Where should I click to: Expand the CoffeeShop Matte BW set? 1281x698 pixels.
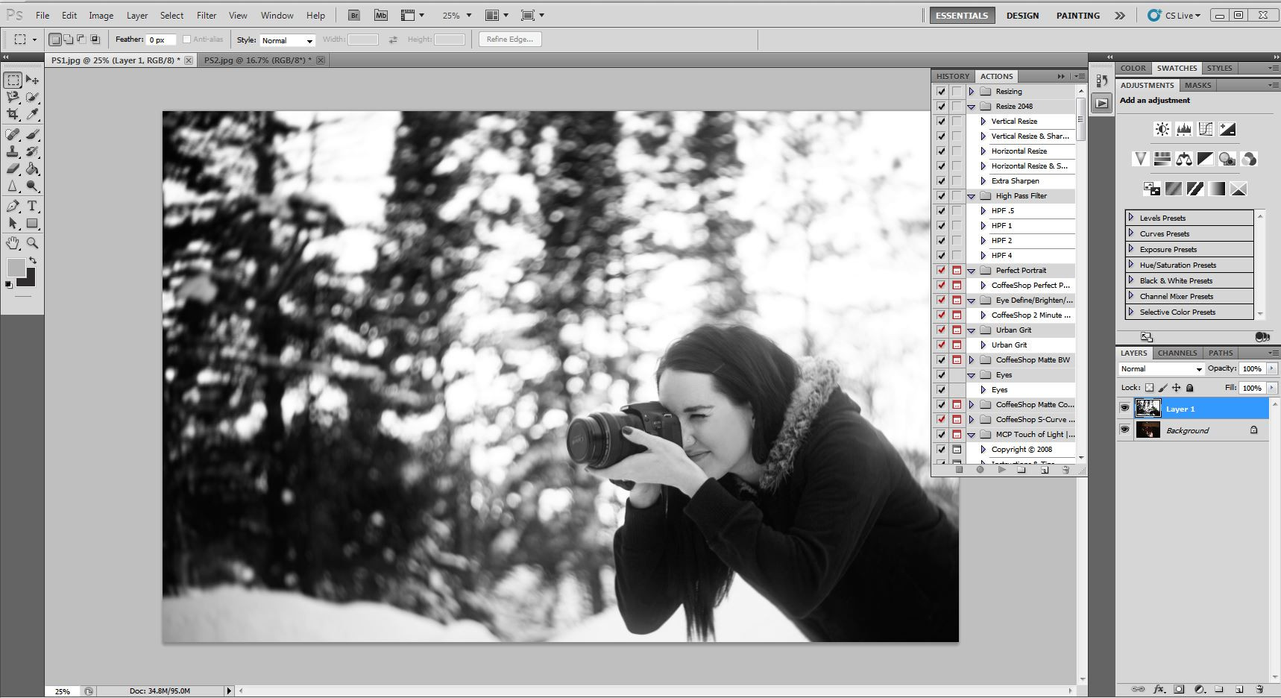coord(972,359)
